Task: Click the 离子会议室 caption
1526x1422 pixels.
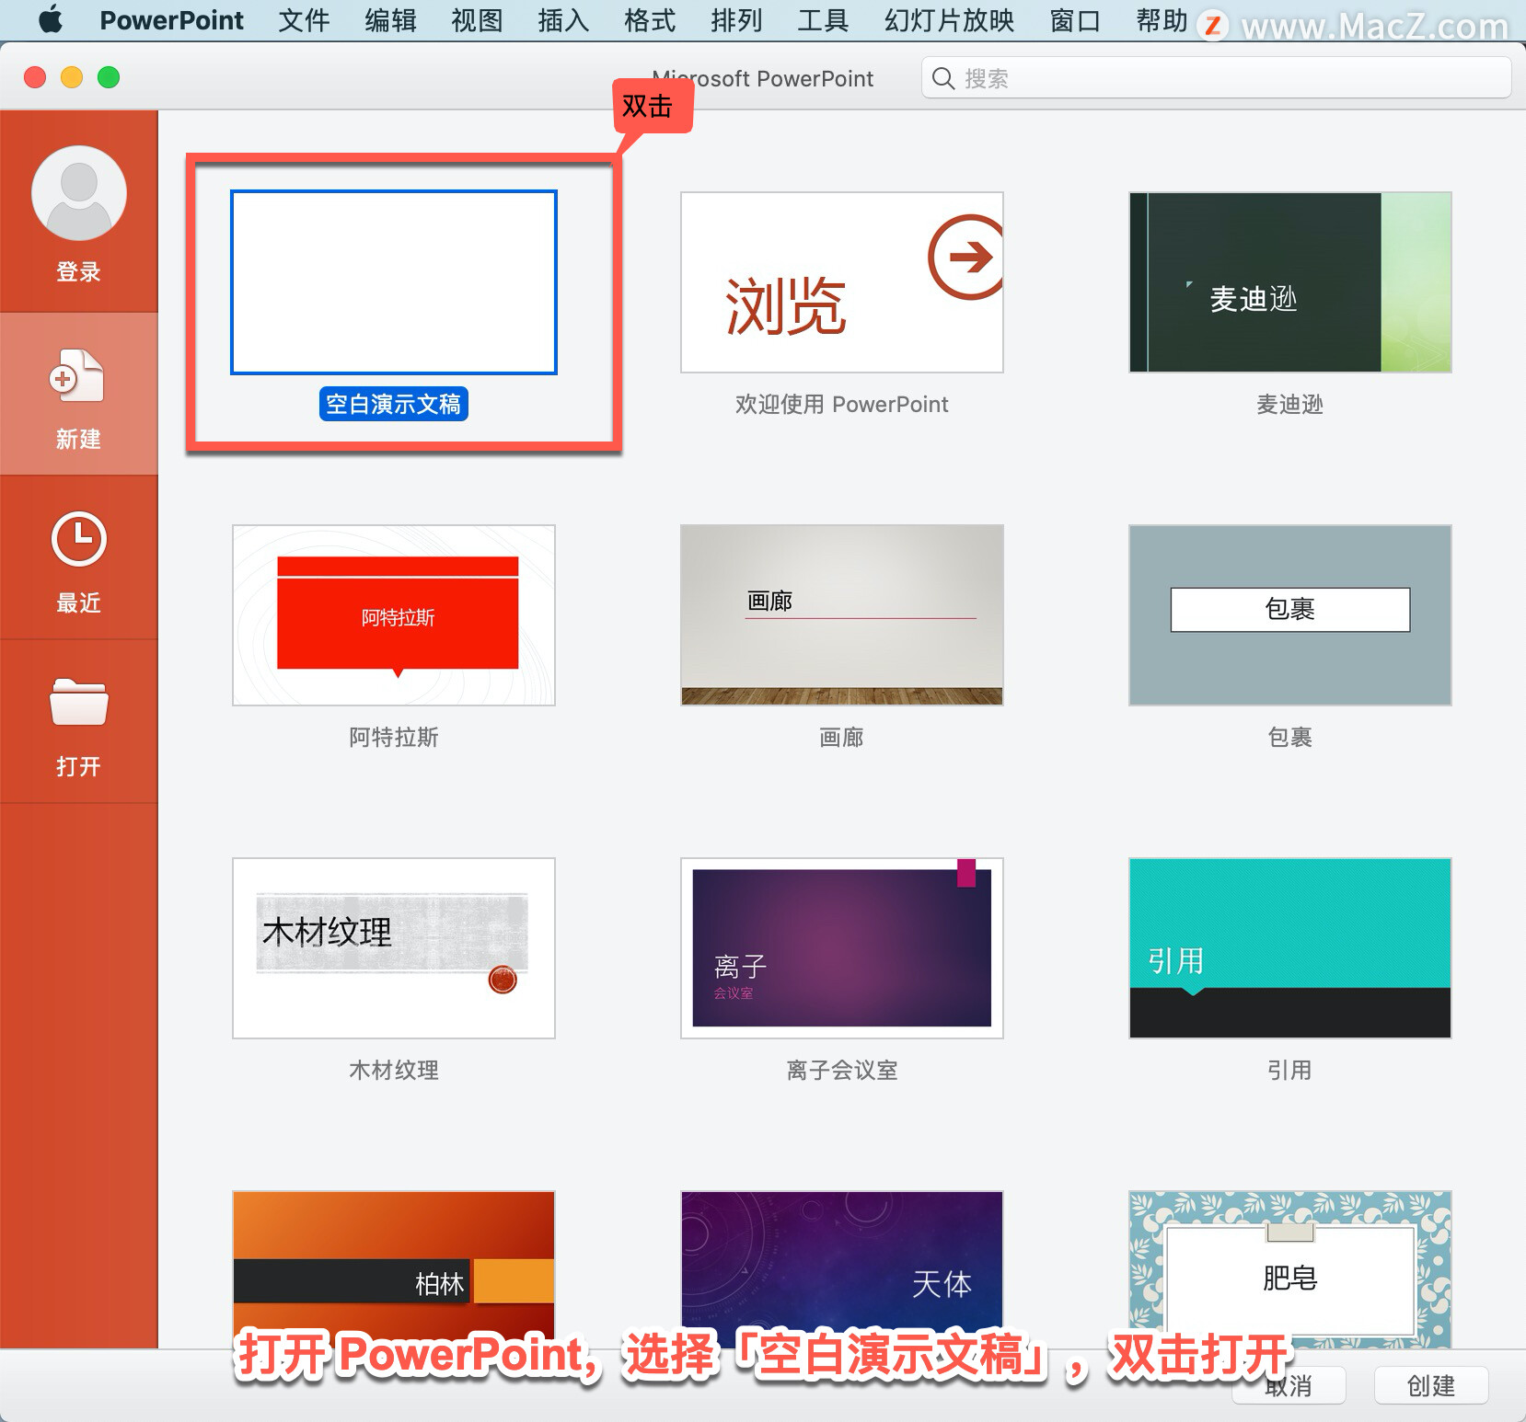Action: (x=841, y=1071)
